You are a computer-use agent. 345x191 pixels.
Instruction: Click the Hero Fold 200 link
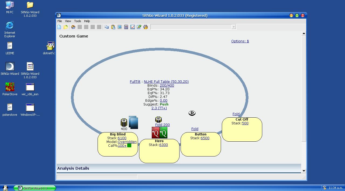[x=163, y=125]
